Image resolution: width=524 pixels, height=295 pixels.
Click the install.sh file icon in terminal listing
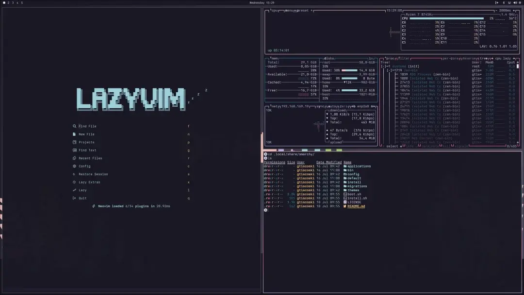pyautogui.click(x=345, y=198)
